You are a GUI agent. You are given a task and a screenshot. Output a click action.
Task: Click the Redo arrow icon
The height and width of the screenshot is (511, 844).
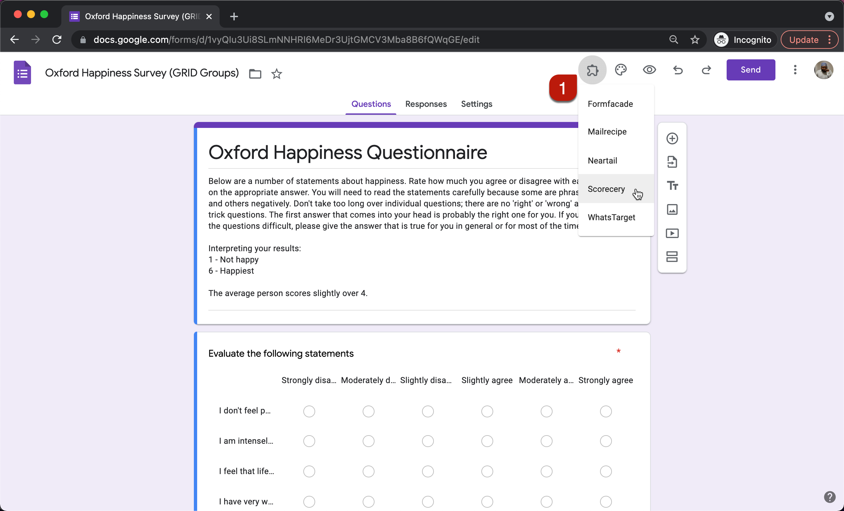click(706, 70)
